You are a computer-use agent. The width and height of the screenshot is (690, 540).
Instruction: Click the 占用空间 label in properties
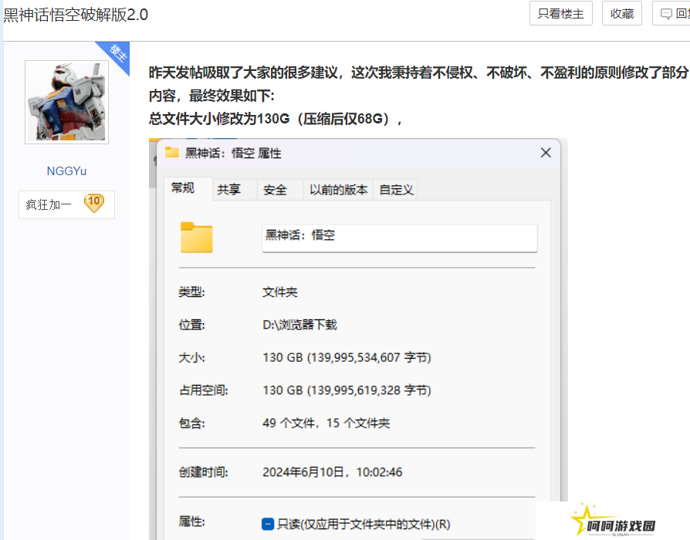coord(203,390)
